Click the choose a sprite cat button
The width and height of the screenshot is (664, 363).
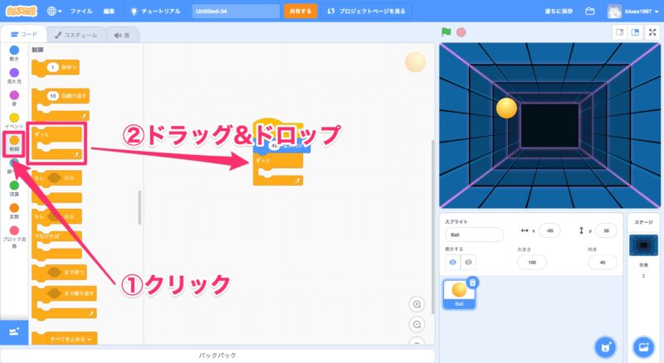[x=606, y=346]
